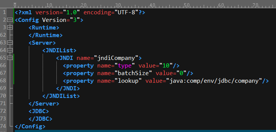The width and height of the screenshot is (276, 132).
Task: Click line number 68 in gutter
Action: click(3, 81)
